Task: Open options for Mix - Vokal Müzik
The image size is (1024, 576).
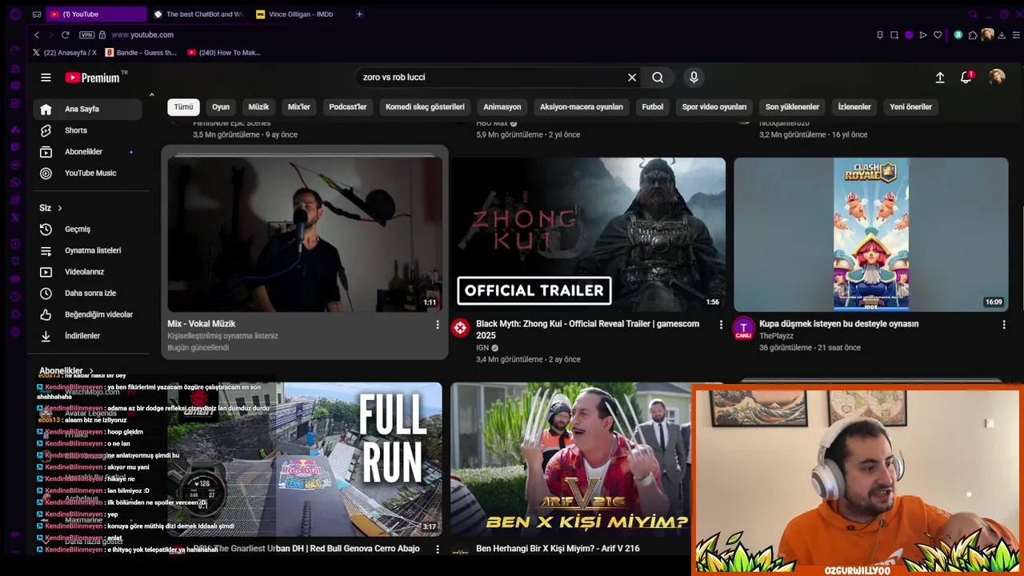Action: pos(437,325)
